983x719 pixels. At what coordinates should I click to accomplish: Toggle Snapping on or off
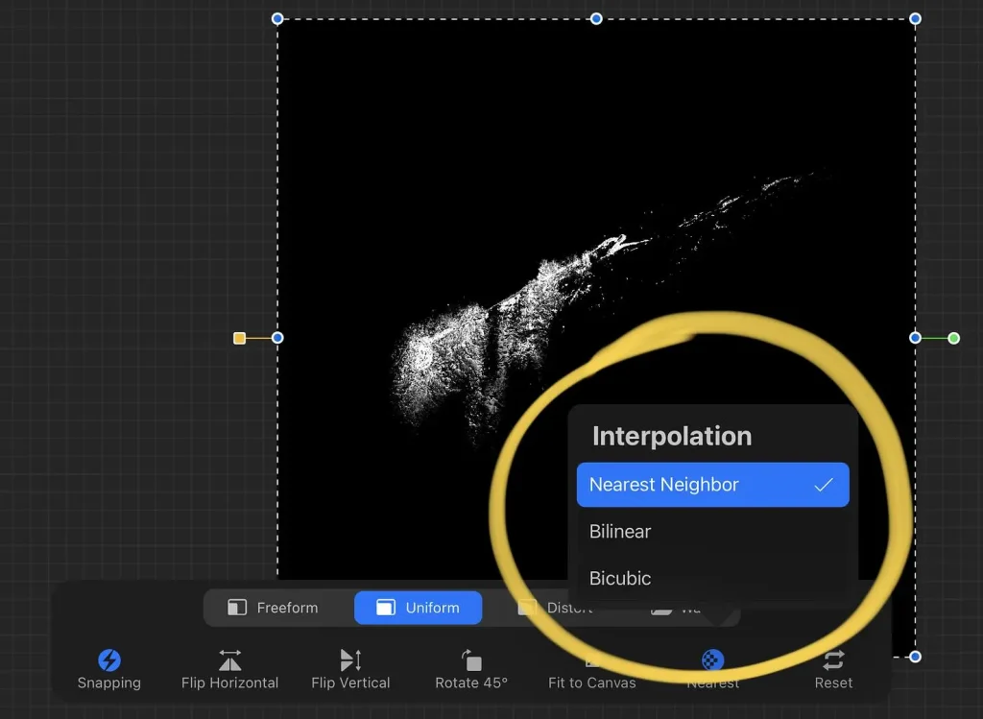pyautogui.click(x=108, y=660)
